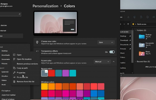Choose Restore previous versions from context menu
Image resolution: width=156 pixels, height=100 pixels.
(x=27, y=64)
